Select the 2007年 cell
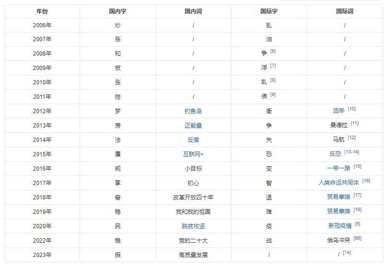 click(x=42, y=39)
